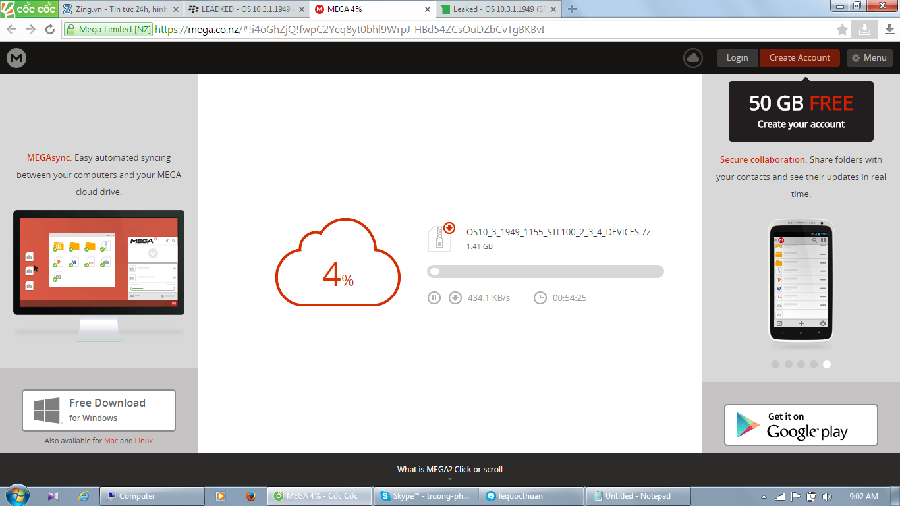This screenshot has width=900, height=506.
Task: Pause the download in progress
Action: [434, 298]
